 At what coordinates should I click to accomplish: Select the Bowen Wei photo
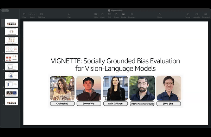tap(89, 88)
